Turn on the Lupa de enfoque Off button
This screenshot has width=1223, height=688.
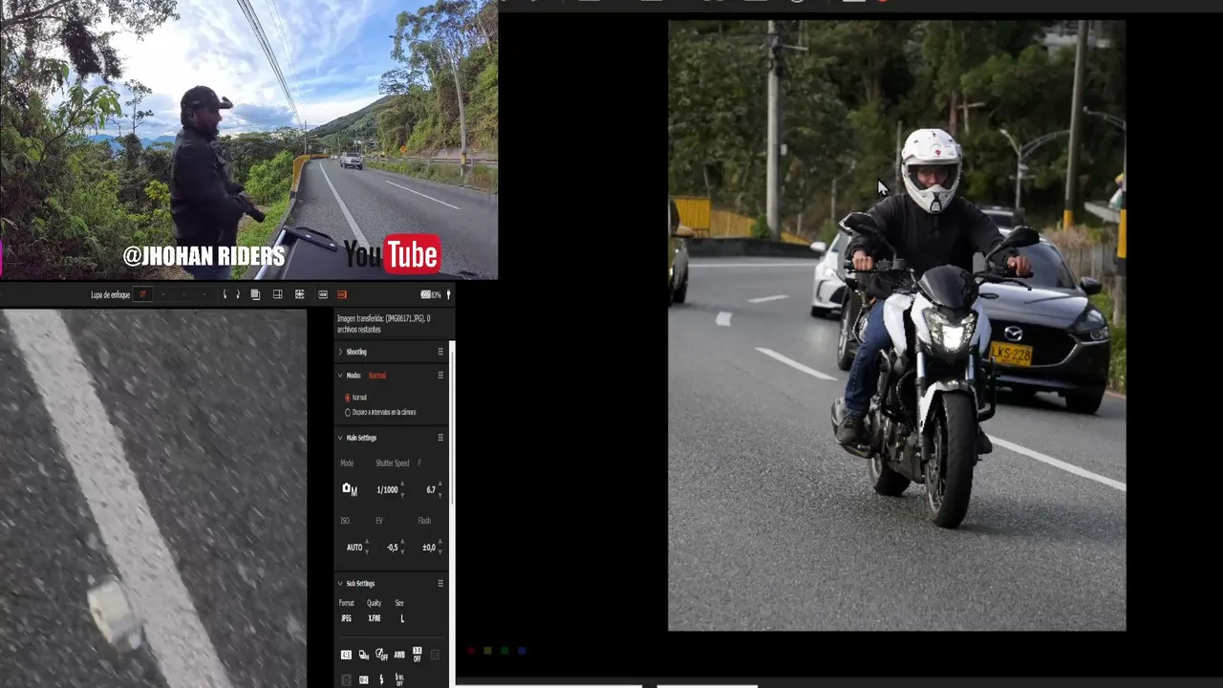click(x=143, y=294)
